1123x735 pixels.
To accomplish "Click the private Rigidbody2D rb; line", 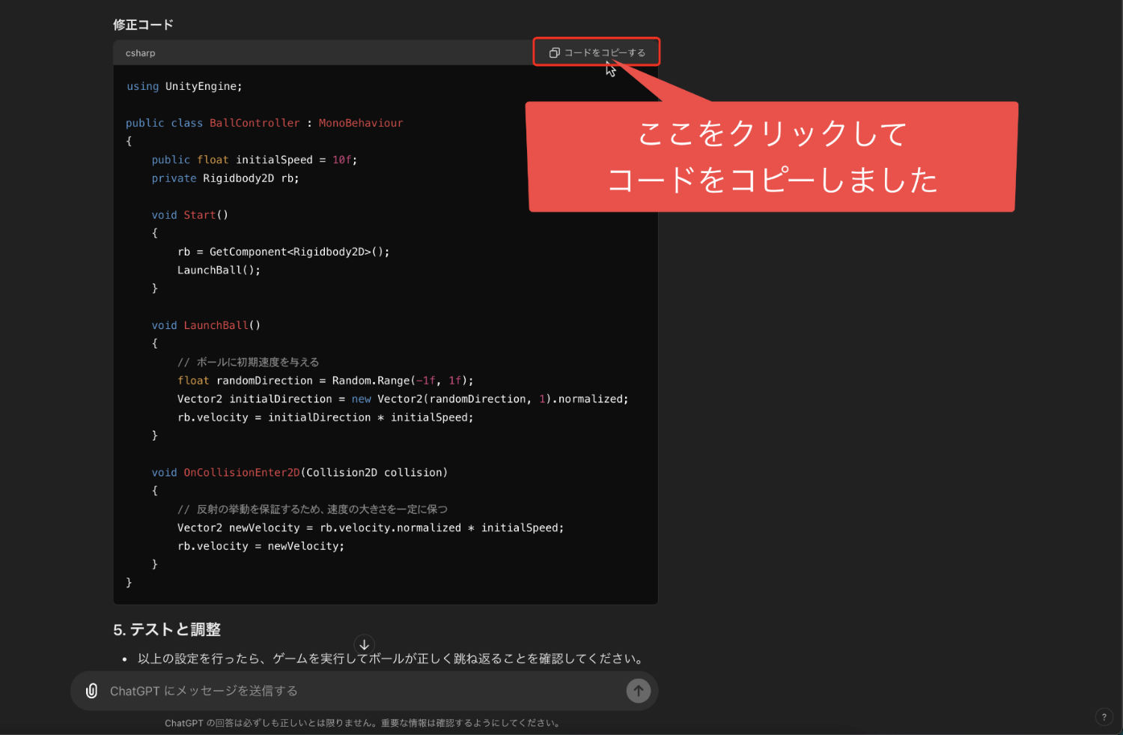I will pyautogui.click(x=225, y=178).
